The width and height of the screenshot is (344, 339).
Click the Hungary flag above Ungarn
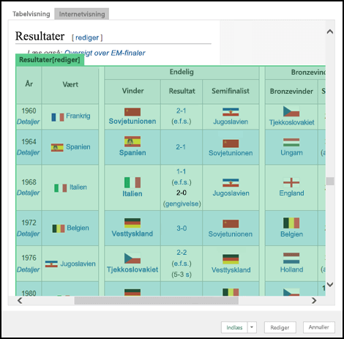[291, 142]
